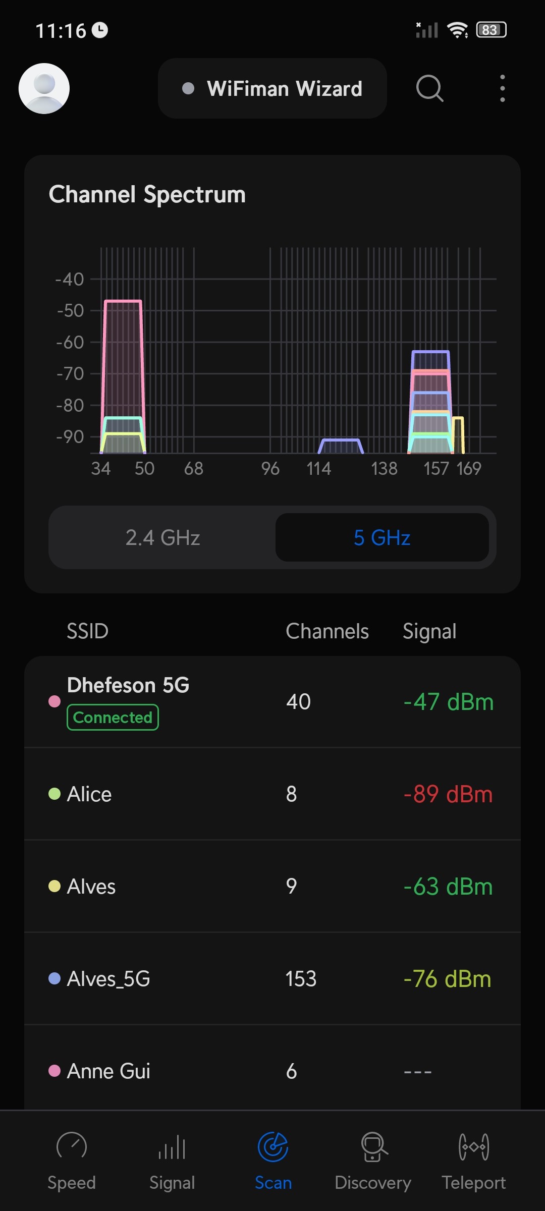Tap the profile avatar picture

(x=44, y=89)
